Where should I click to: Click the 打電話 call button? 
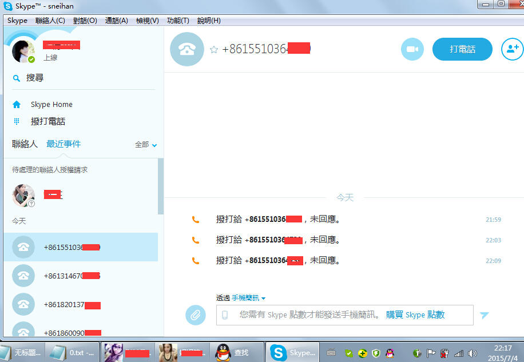462,49
